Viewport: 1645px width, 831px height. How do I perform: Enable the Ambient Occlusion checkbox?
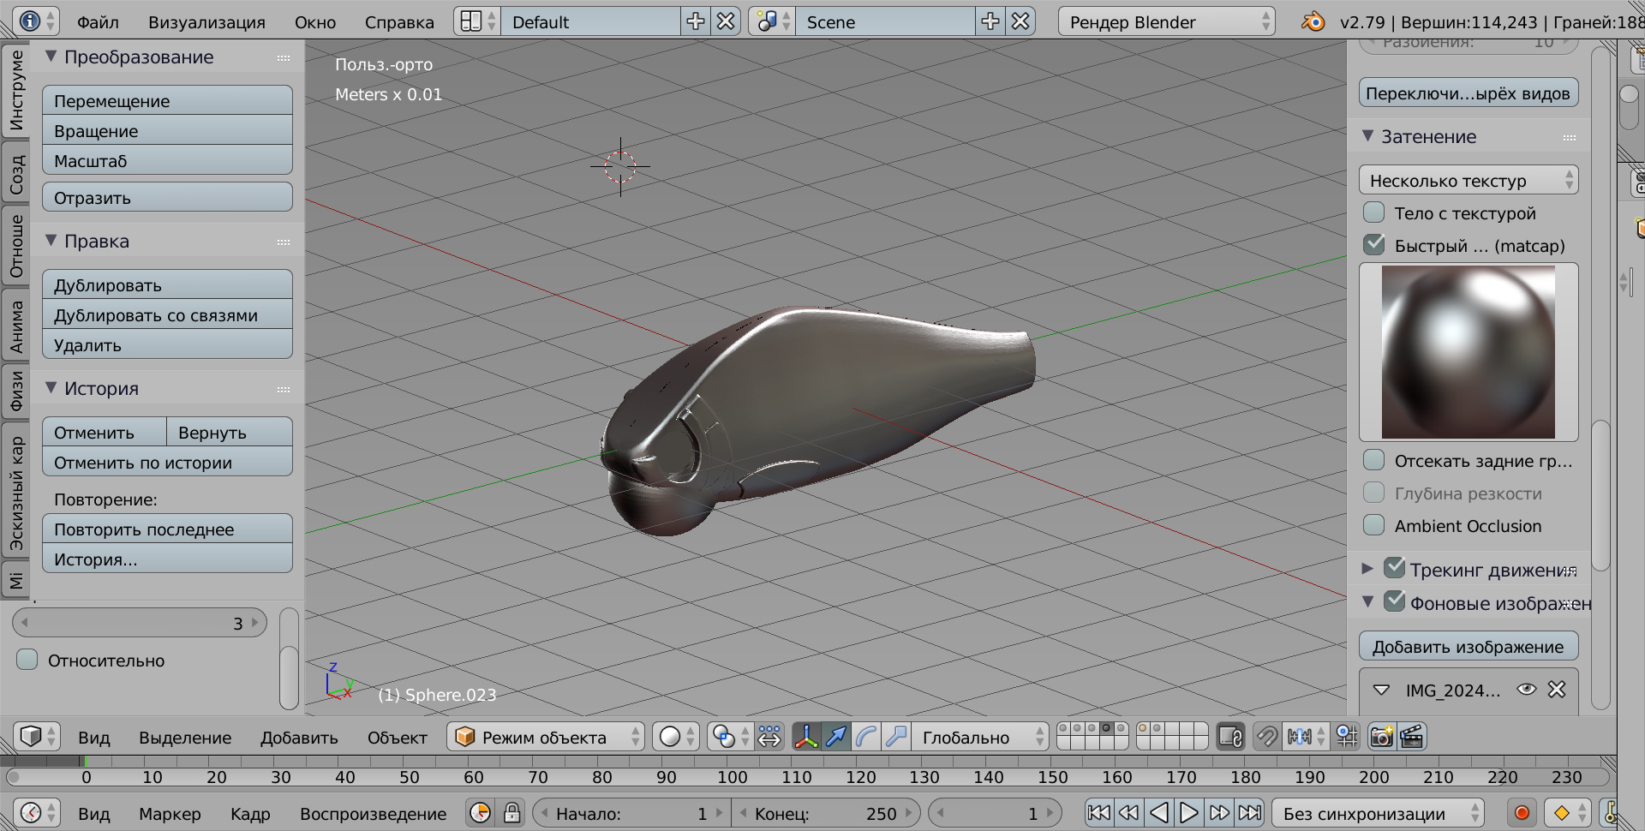(1374, 526)
